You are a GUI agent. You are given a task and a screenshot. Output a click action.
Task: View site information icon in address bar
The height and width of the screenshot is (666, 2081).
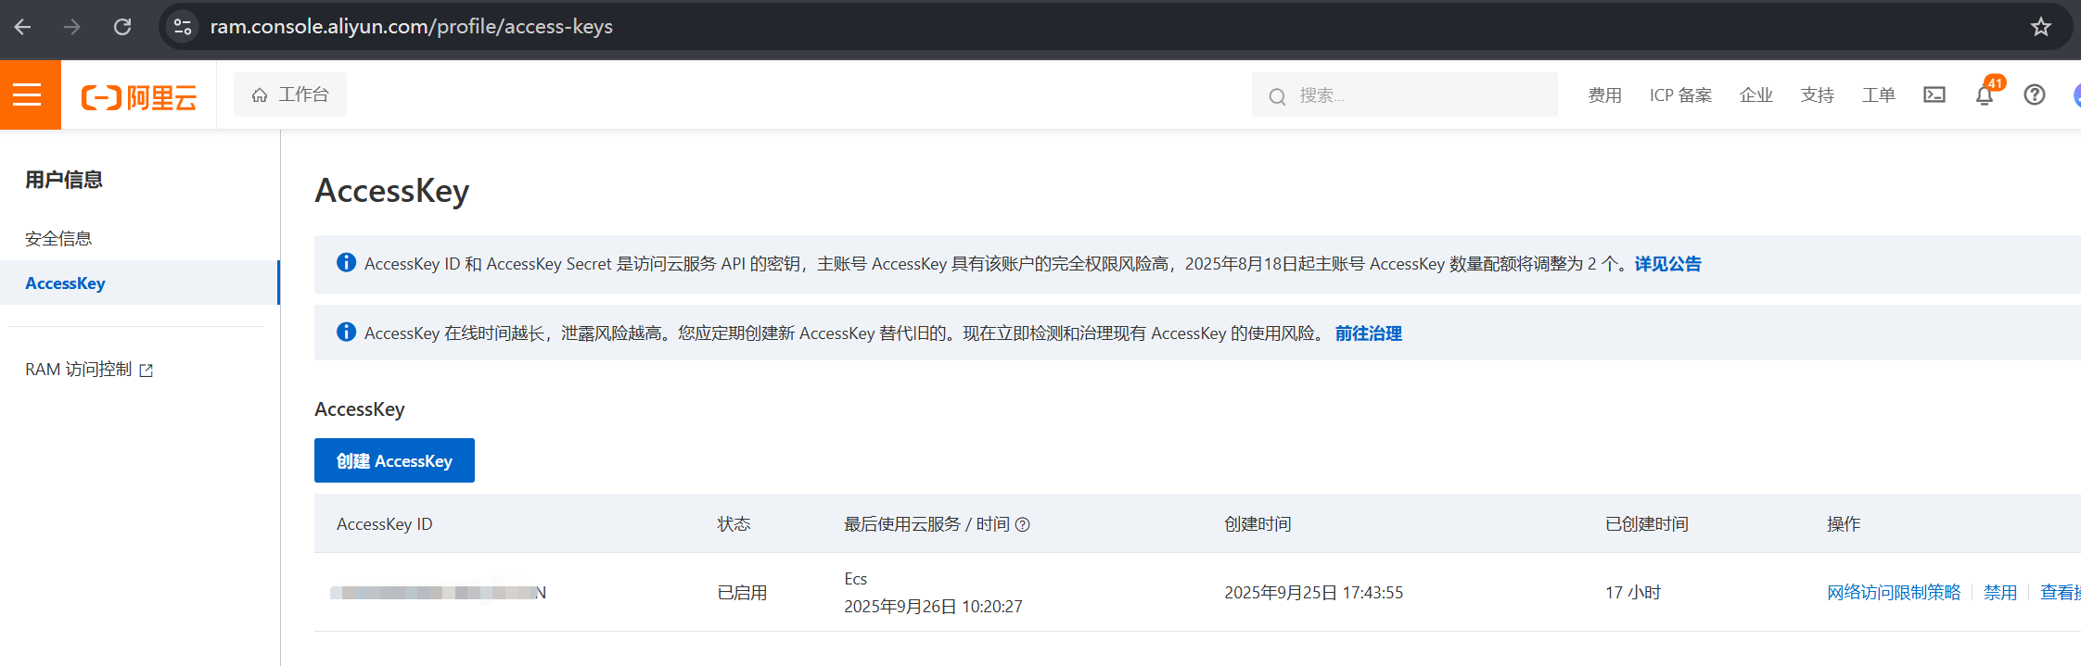click(184, 27)
